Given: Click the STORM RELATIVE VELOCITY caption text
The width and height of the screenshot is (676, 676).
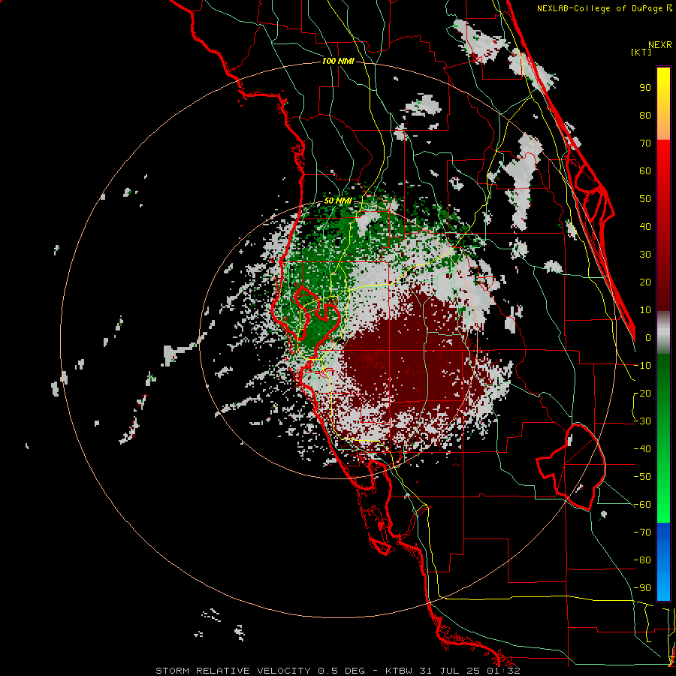Looking at the screenshot, I should 233,671.
